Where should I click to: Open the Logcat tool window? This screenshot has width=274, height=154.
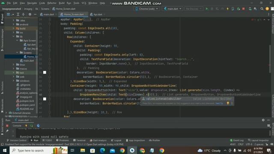coord(116,140)
